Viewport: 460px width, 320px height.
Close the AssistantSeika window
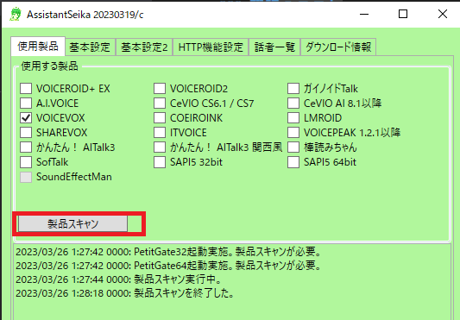pos(443,14)
